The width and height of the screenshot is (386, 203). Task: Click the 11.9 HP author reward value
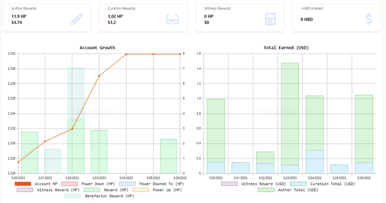tap(19, 16)
